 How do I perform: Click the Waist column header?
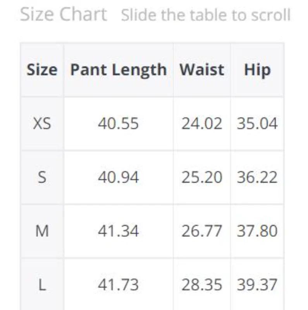[x=202, y=70]
